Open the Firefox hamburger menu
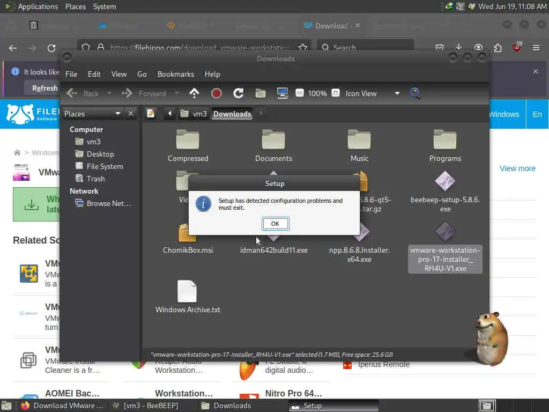 tap(536, 48)
